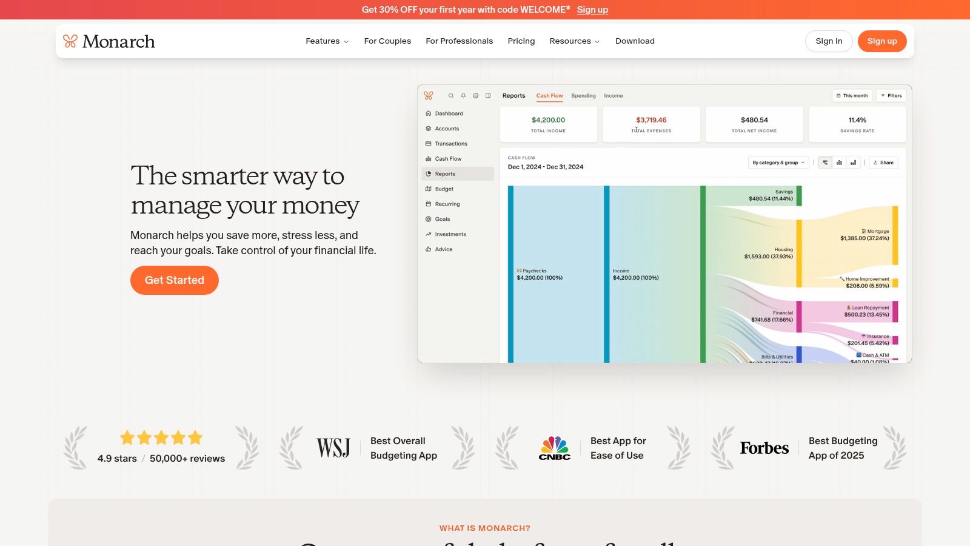This screenshot has height=546, width=970.
Task: Open Accounts in the preview sidebar
Action: tap(458, 129)
